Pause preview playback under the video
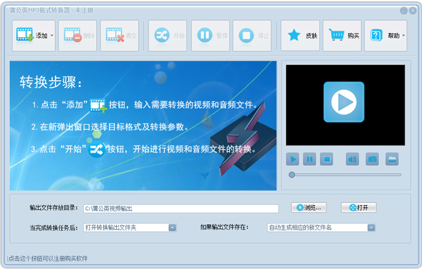This screenshot has width=422, height=269. pyautogui.click(x=309, y=159)
